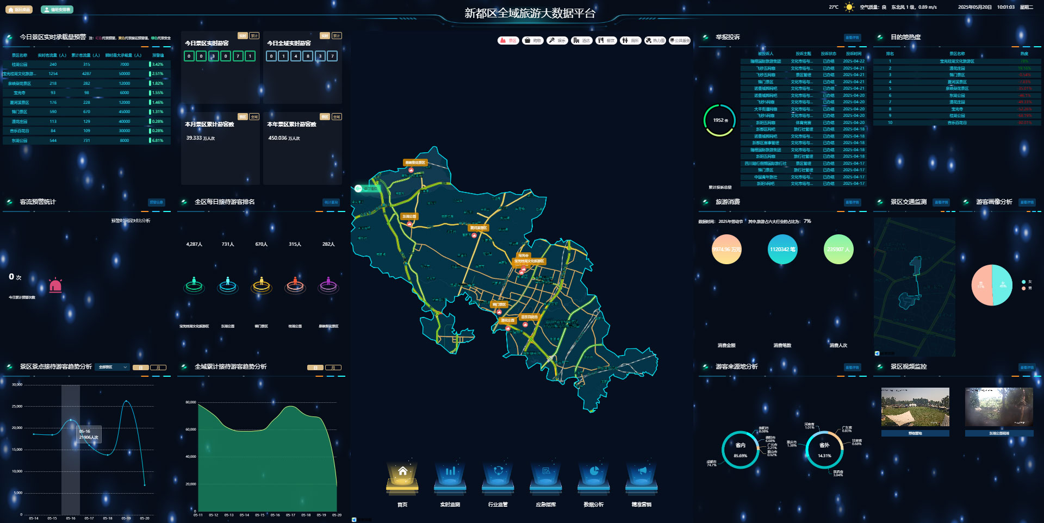
Task: Click the 首页 home icon in bottom navigation
Action: 402,476
